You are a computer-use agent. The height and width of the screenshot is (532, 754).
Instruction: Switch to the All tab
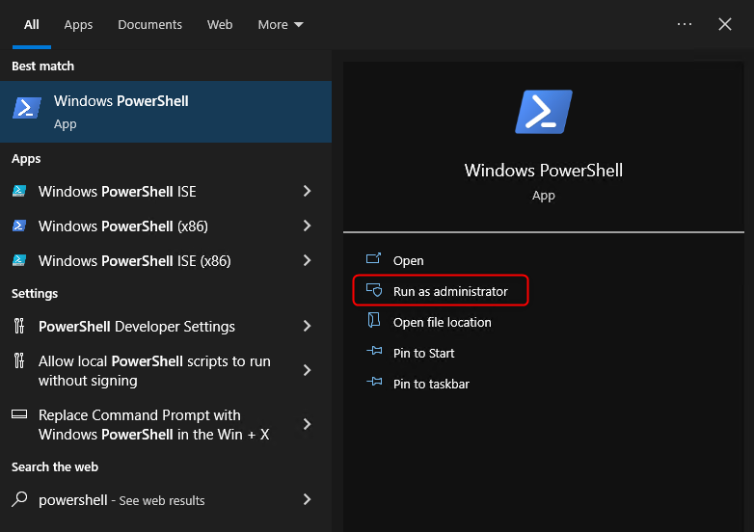(x=32, y=24)
